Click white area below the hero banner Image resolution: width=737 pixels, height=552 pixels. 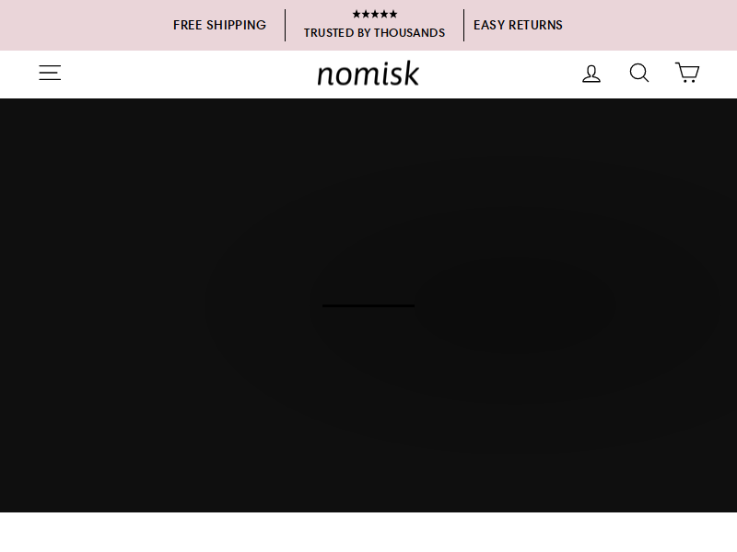(x=368, y=533)
